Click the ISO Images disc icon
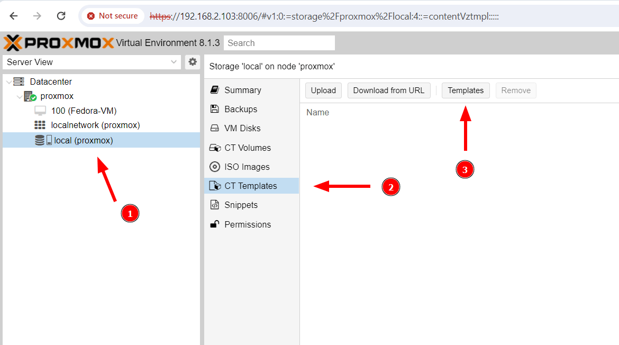 215,167
